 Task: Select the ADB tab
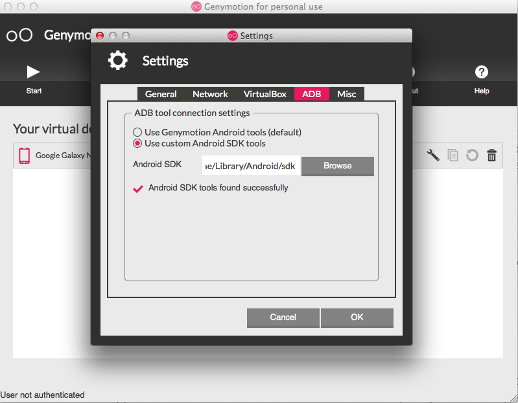(x=312, y=94)
